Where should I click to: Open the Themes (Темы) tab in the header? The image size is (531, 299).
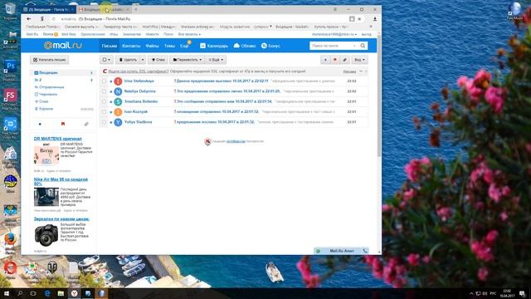click(169, 46)
